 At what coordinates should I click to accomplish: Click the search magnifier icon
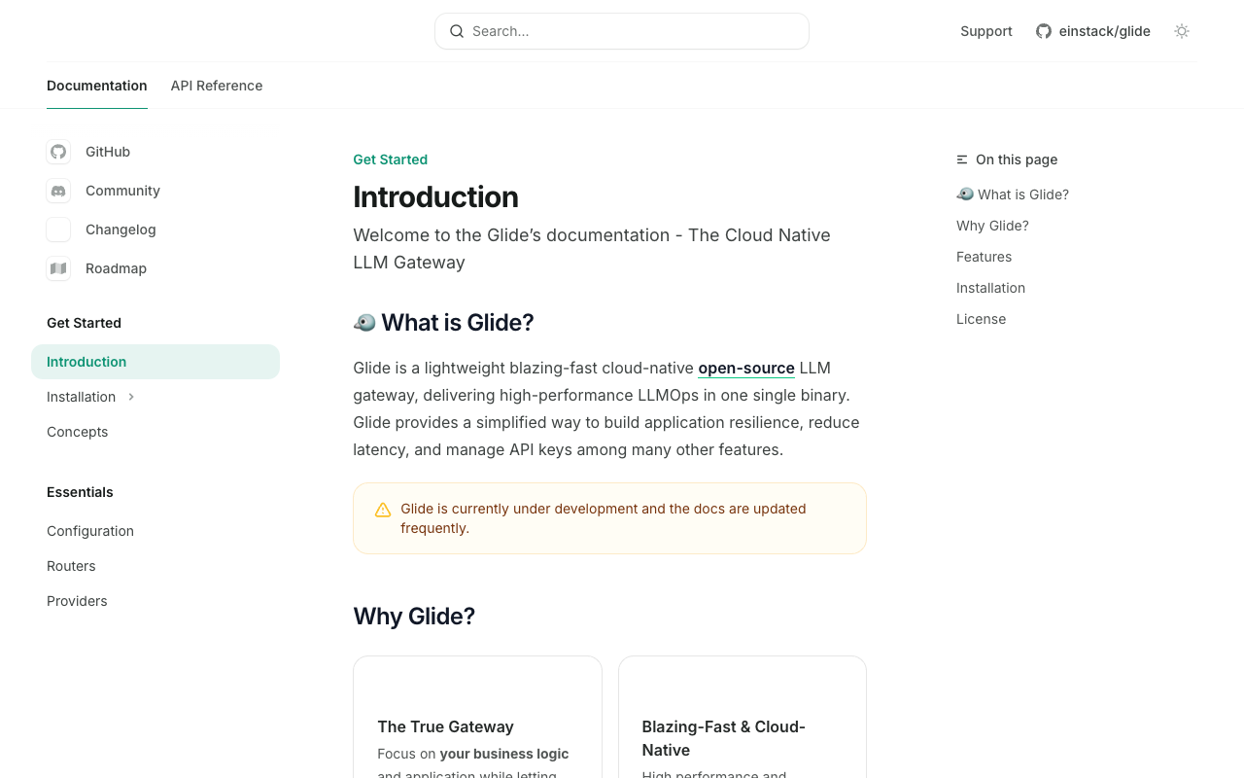click(457, 31)
